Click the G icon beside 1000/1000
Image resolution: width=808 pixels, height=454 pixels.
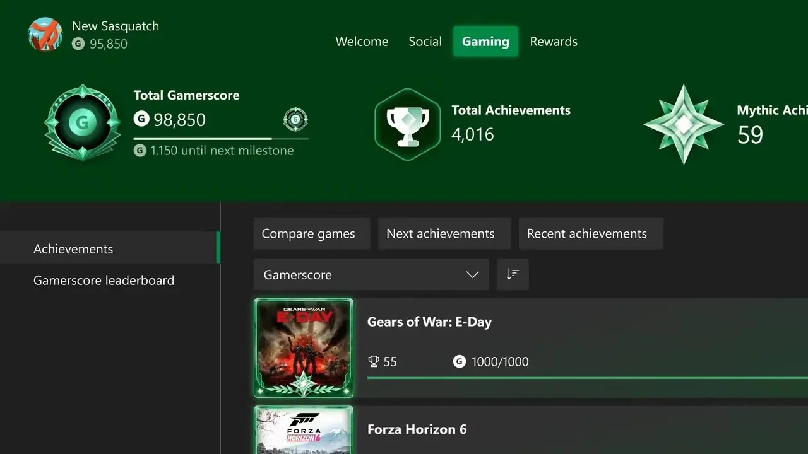[x=460, y=361]
